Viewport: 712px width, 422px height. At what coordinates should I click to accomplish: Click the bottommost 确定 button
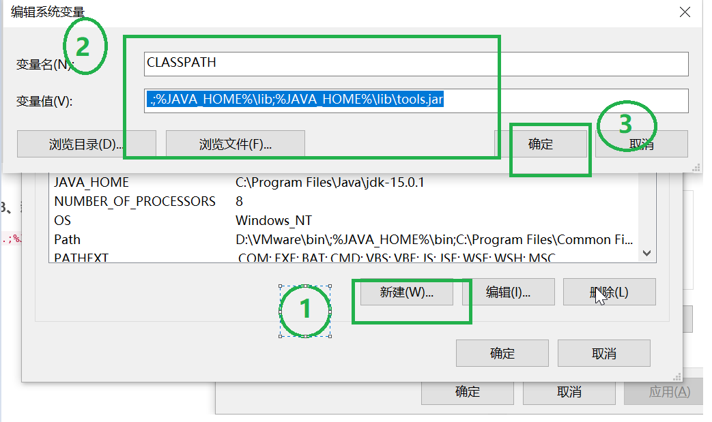tap(467, 392)
